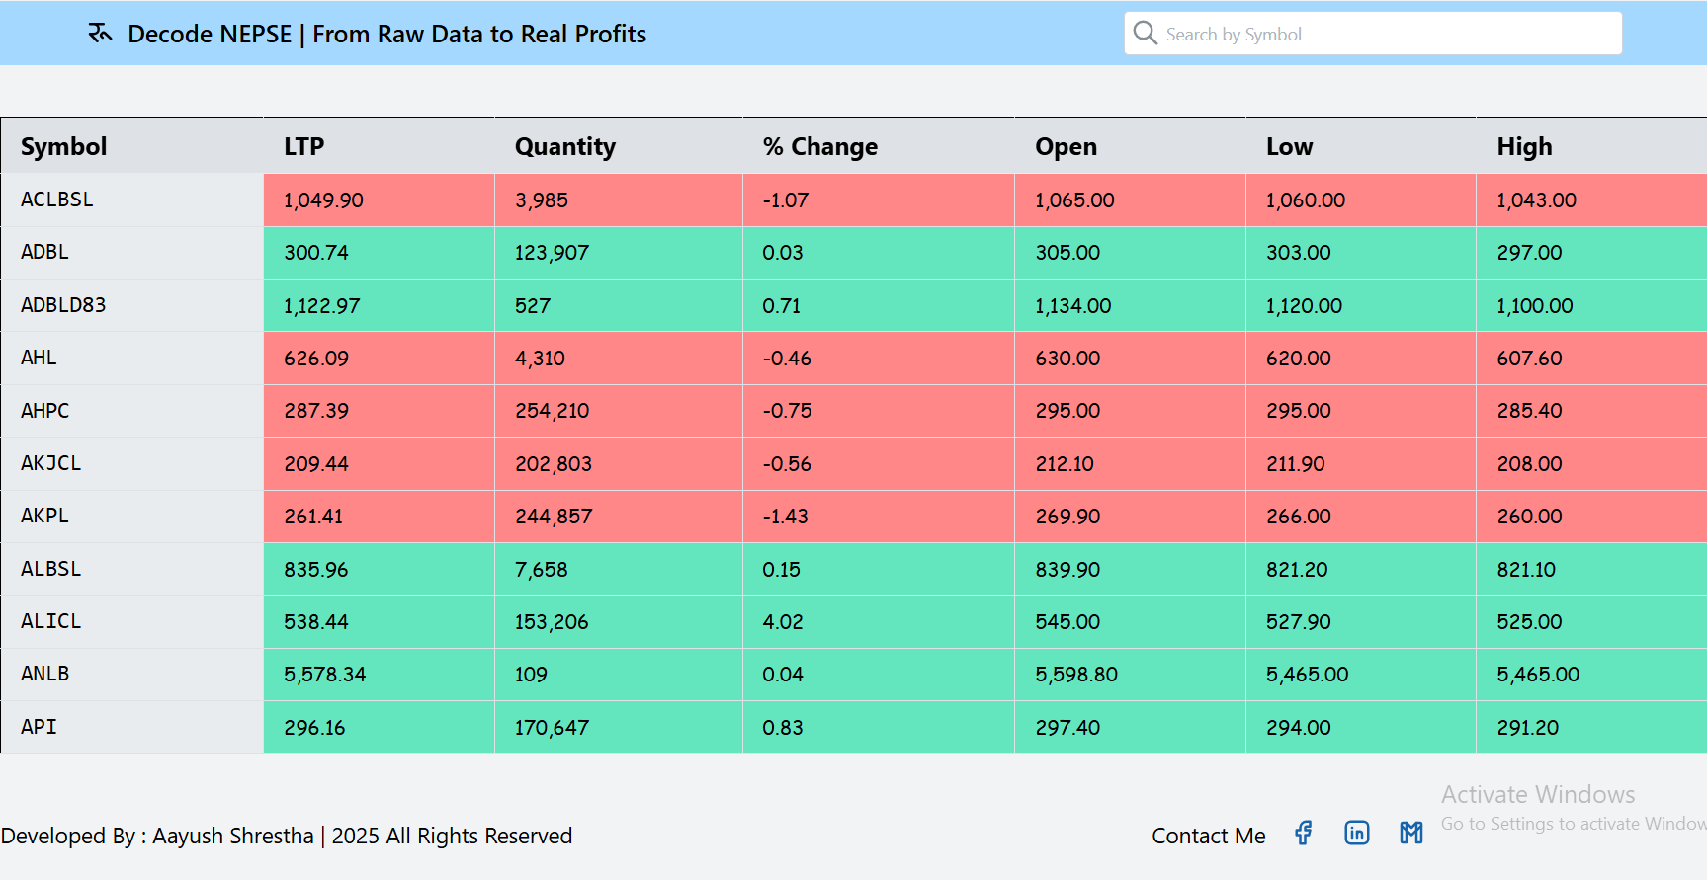Click the rupee logo icon in header

[x=100, y=34]
